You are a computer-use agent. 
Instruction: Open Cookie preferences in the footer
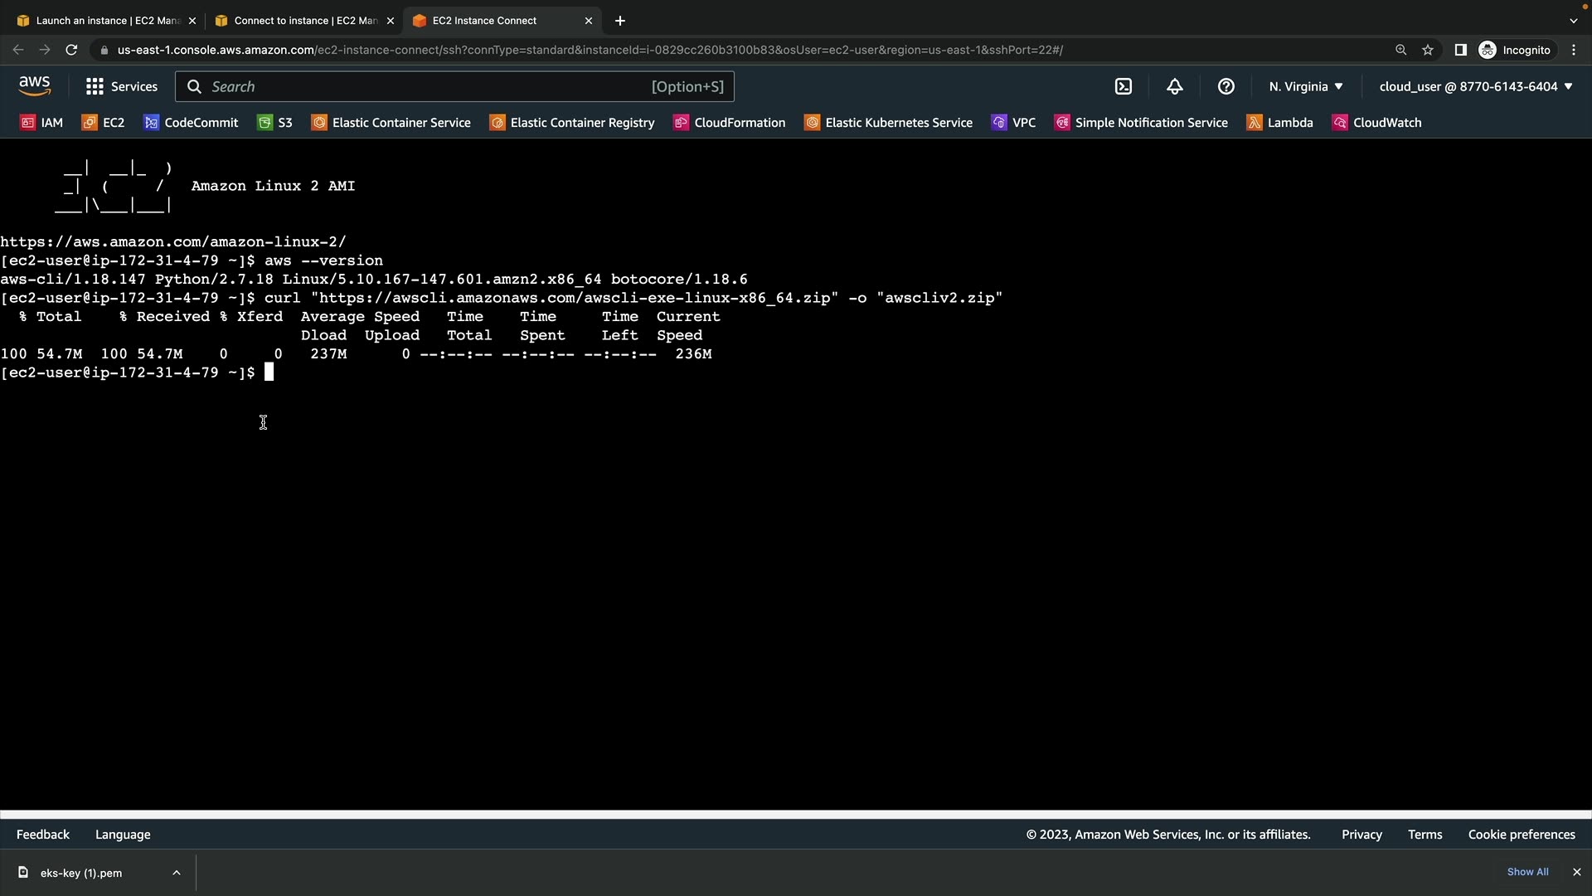[1522, 835]
